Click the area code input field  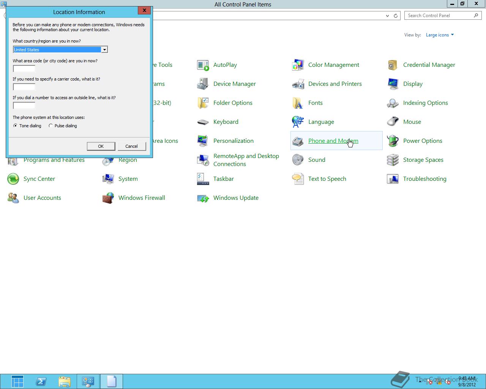[24, 69]
